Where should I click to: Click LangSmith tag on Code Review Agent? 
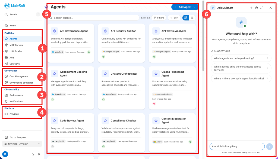[58, 141]
